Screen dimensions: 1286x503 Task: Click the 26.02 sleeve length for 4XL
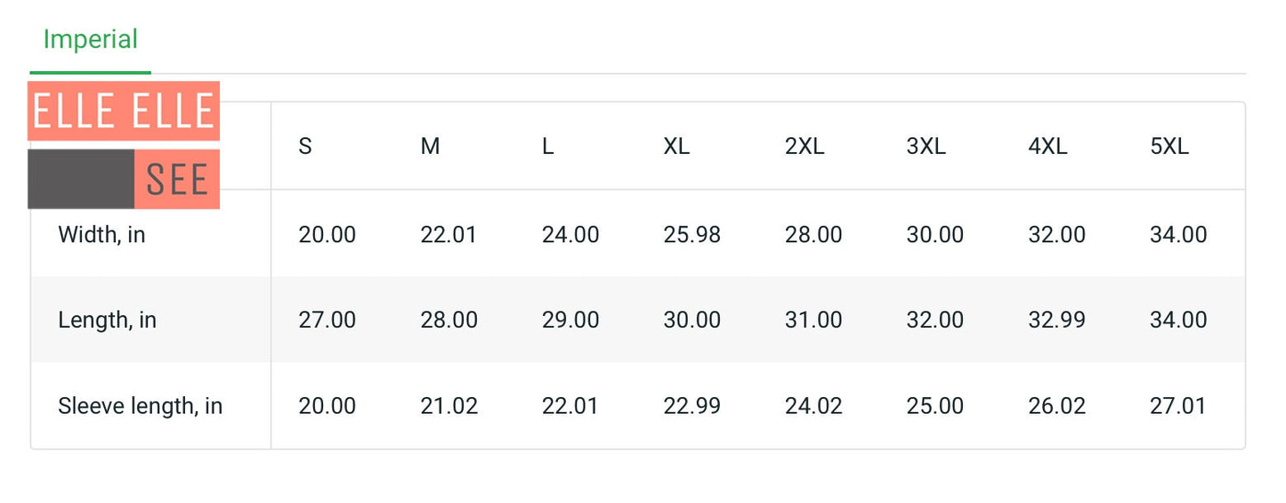1056,407
